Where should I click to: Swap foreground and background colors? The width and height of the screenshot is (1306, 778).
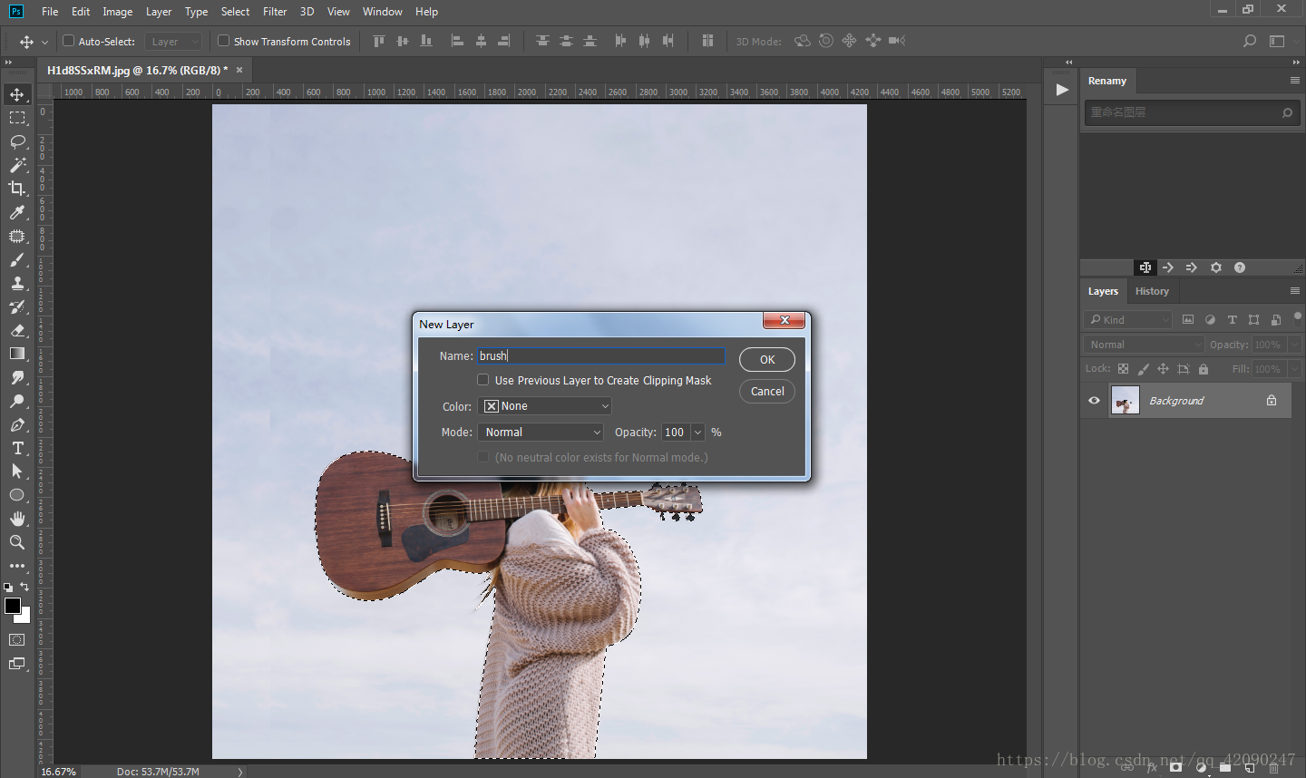tap(24, 587)
